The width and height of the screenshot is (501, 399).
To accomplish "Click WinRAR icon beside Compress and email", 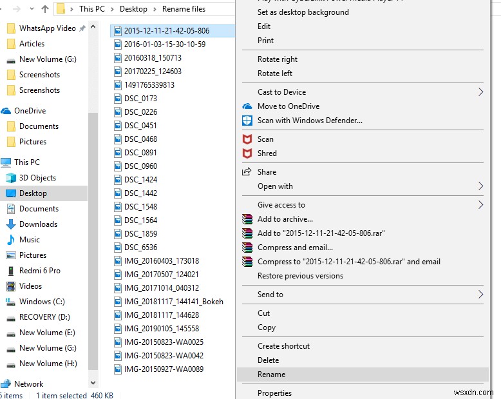I will click(247, 248).
